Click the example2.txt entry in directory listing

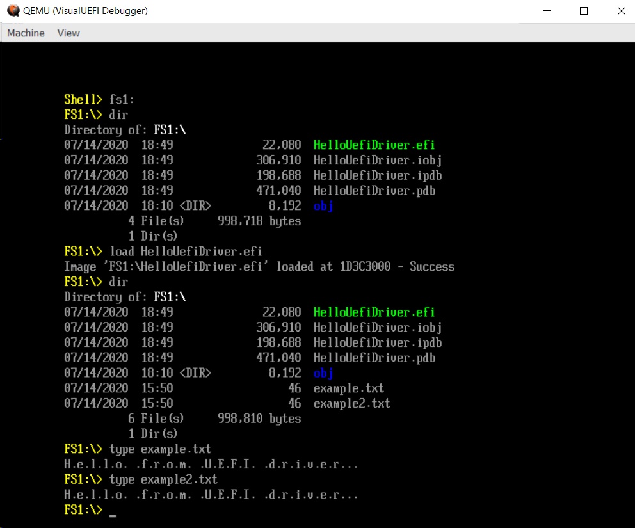tap(351, 403)
